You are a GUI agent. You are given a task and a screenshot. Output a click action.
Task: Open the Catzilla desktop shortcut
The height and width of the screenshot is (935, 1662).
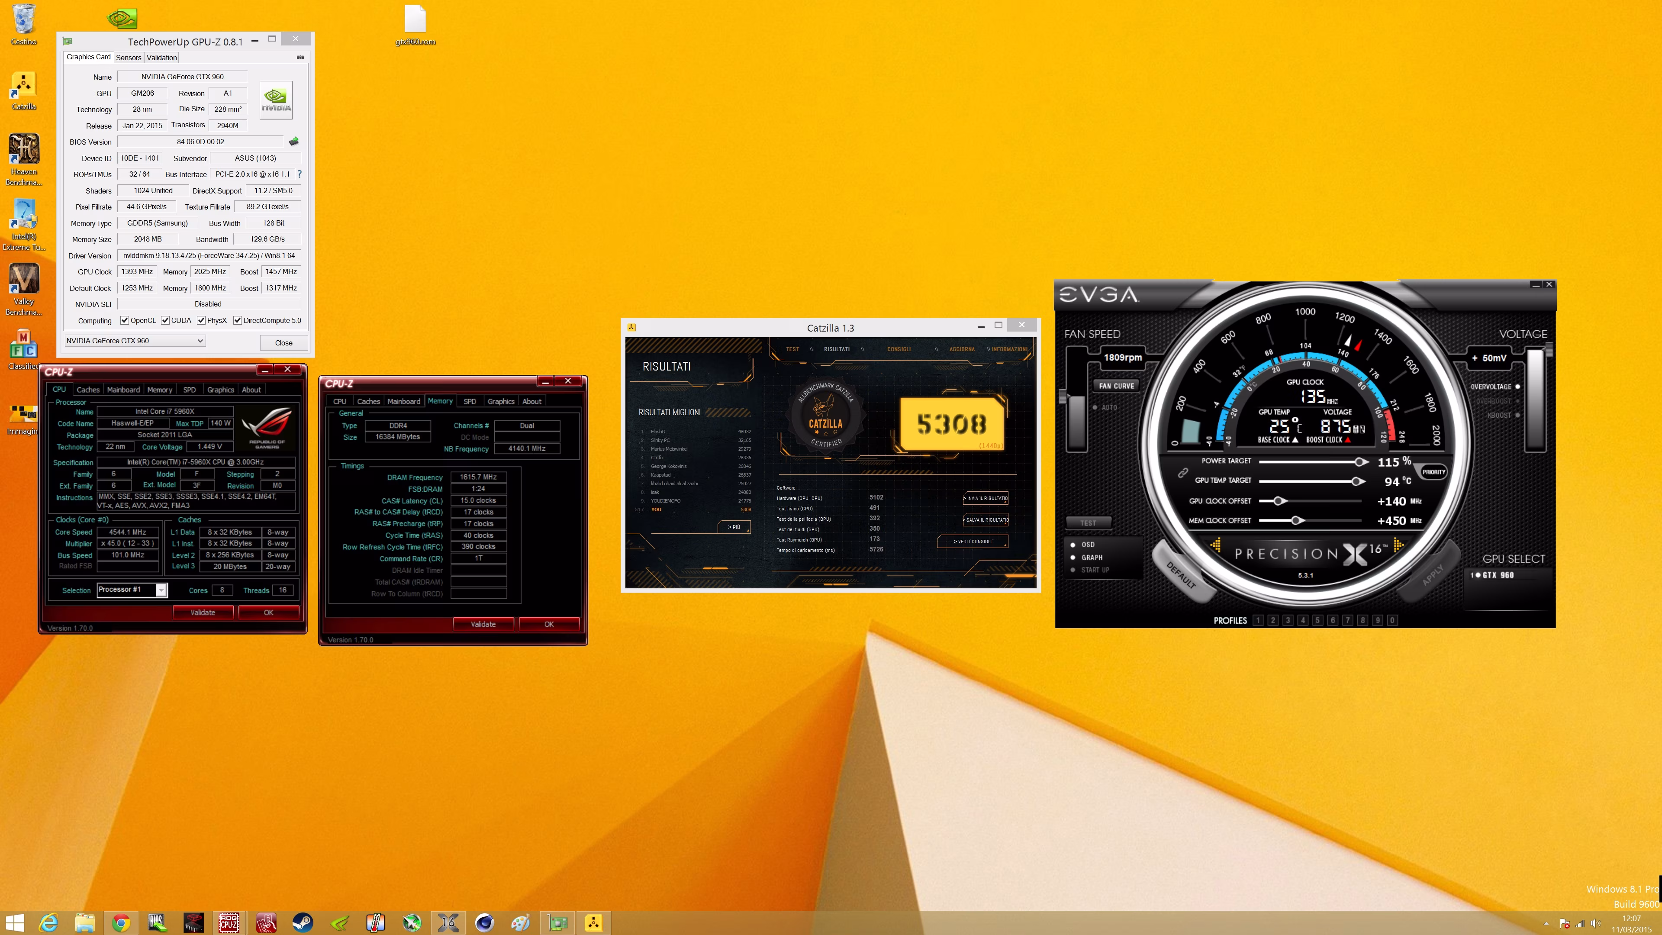click(24, 90)
